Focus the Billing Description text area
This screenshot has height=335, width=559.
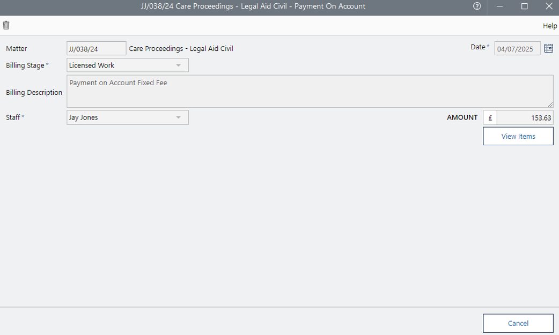(x=310, y=91)
